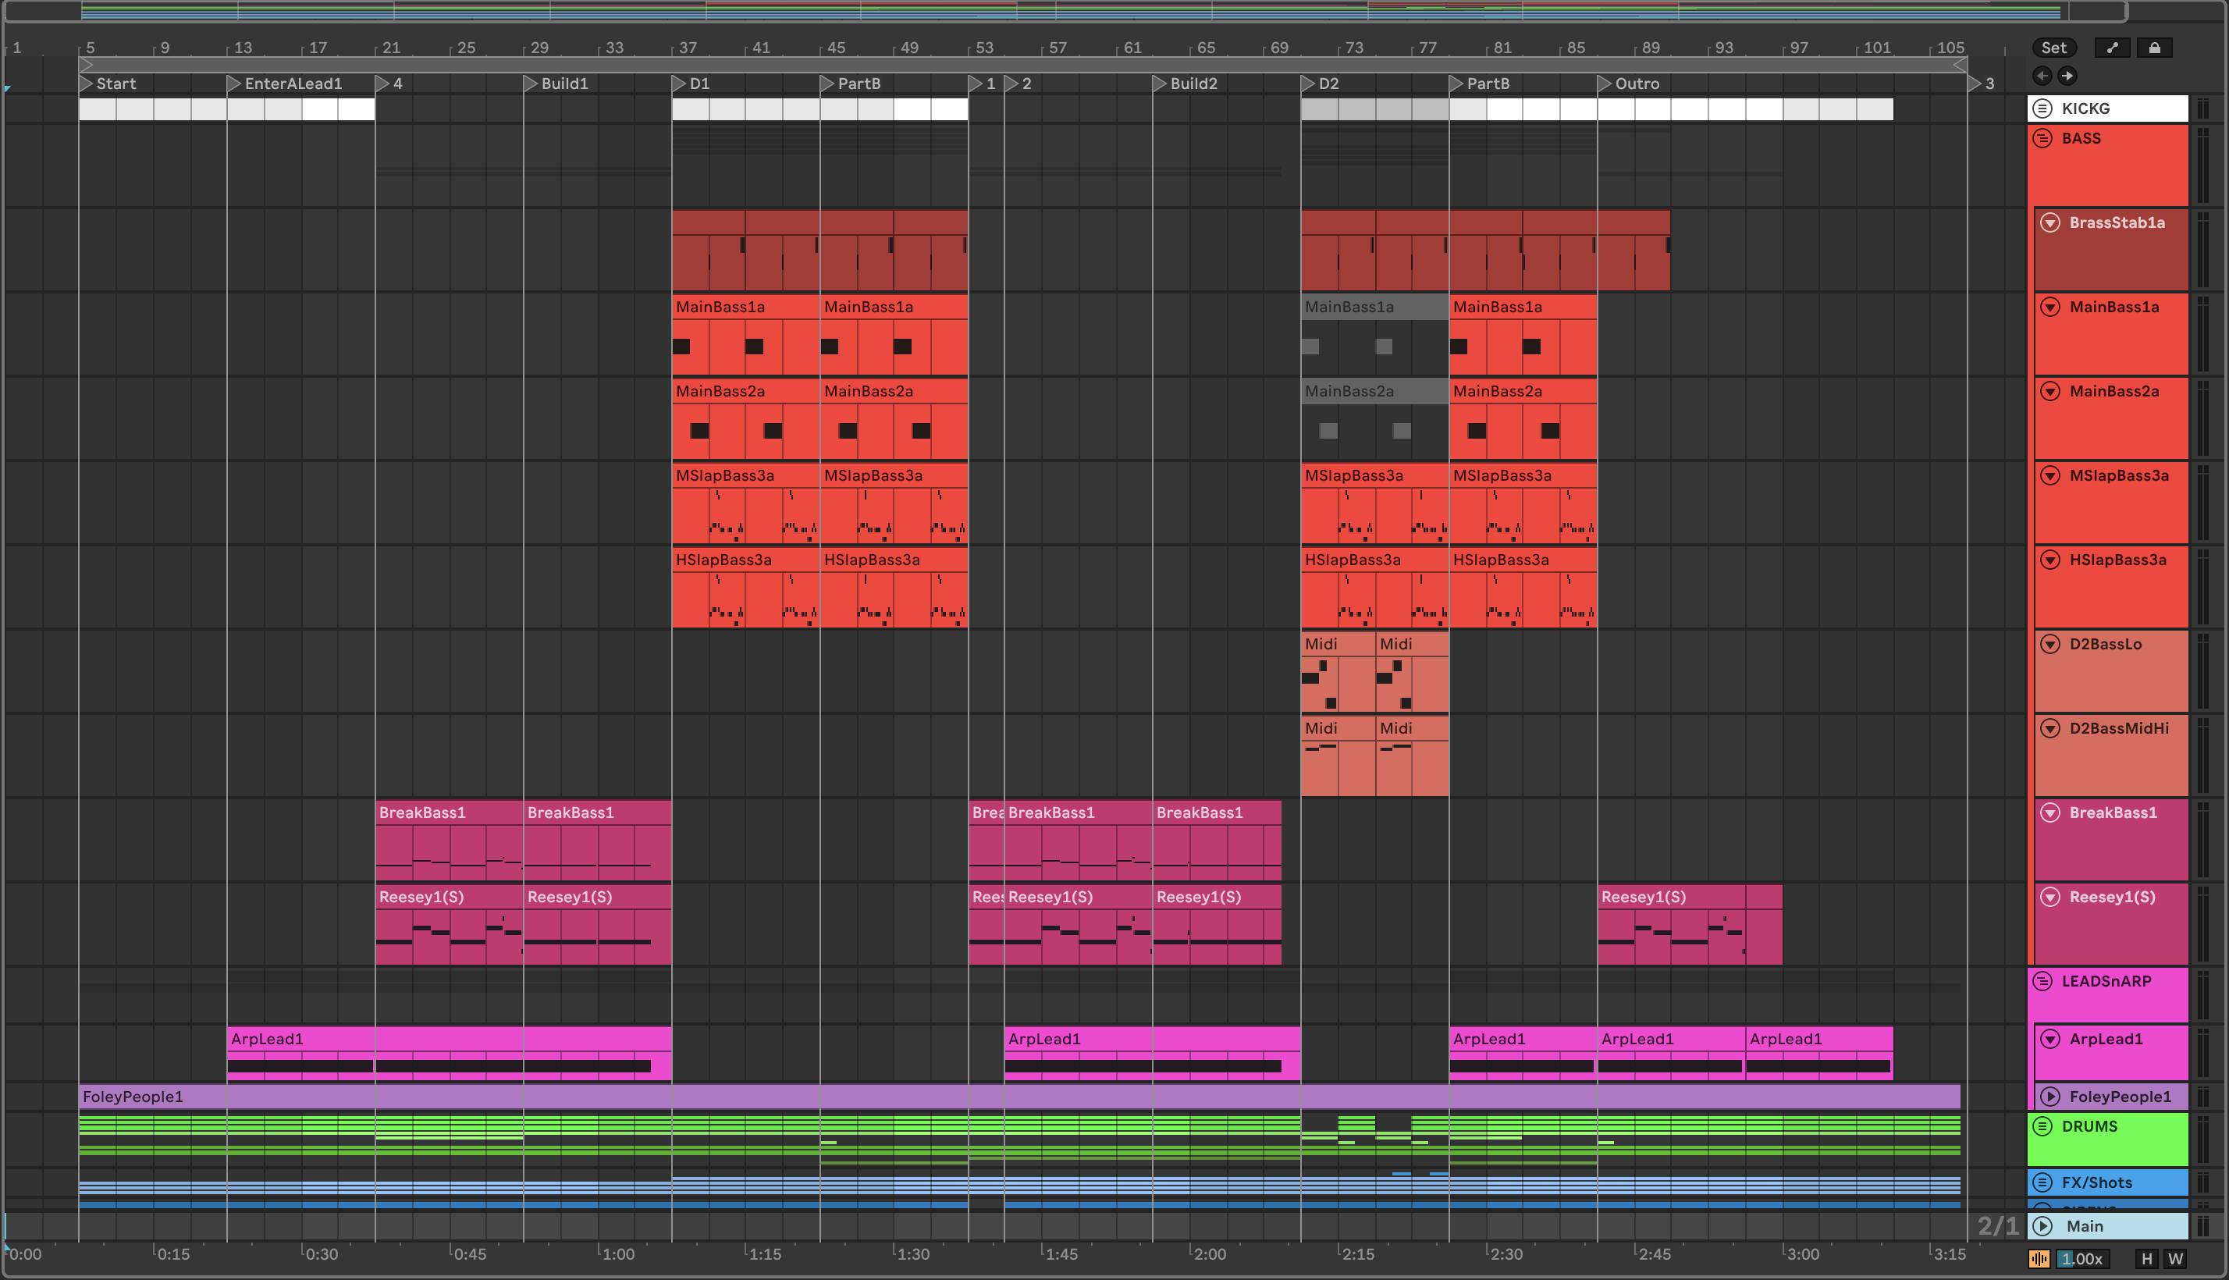This screenshot has height=1280, width=2229.
Task: Unfold the FoleyPeople1 track
Action: point(2049,1097)
